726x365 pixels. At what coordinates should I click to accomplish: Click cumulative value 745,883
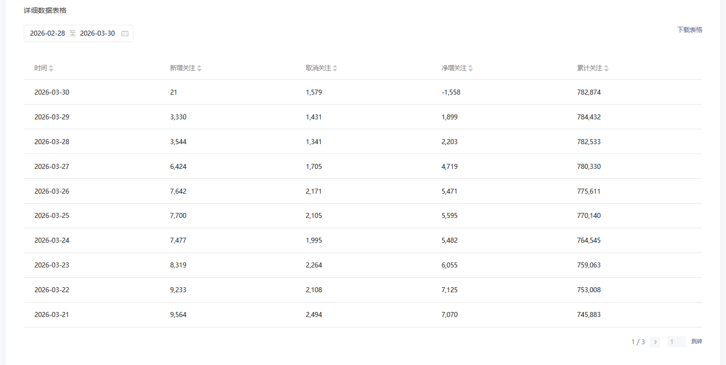coord(589,314)
